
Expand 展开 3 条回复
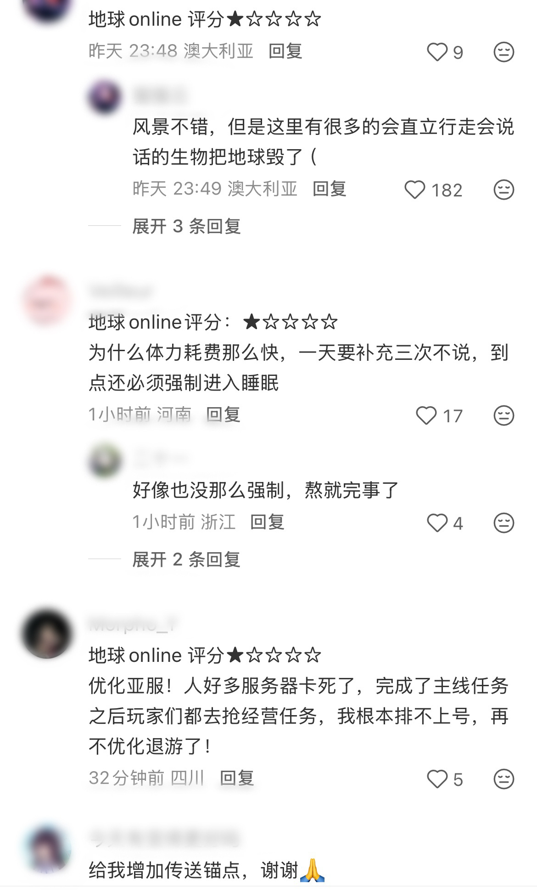click(x=186, y=226)
